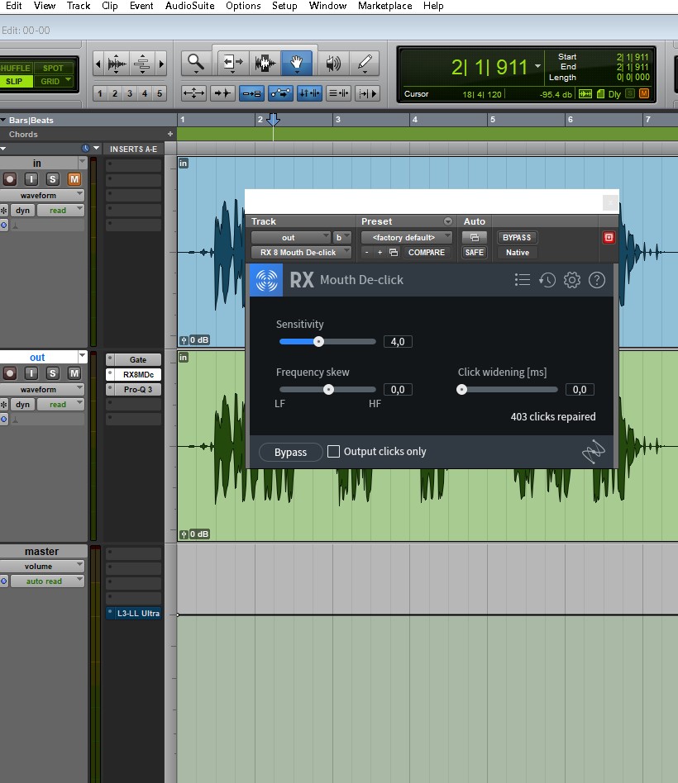
Task: Open plugin track selector 'out'
Action: click(290, 238)
